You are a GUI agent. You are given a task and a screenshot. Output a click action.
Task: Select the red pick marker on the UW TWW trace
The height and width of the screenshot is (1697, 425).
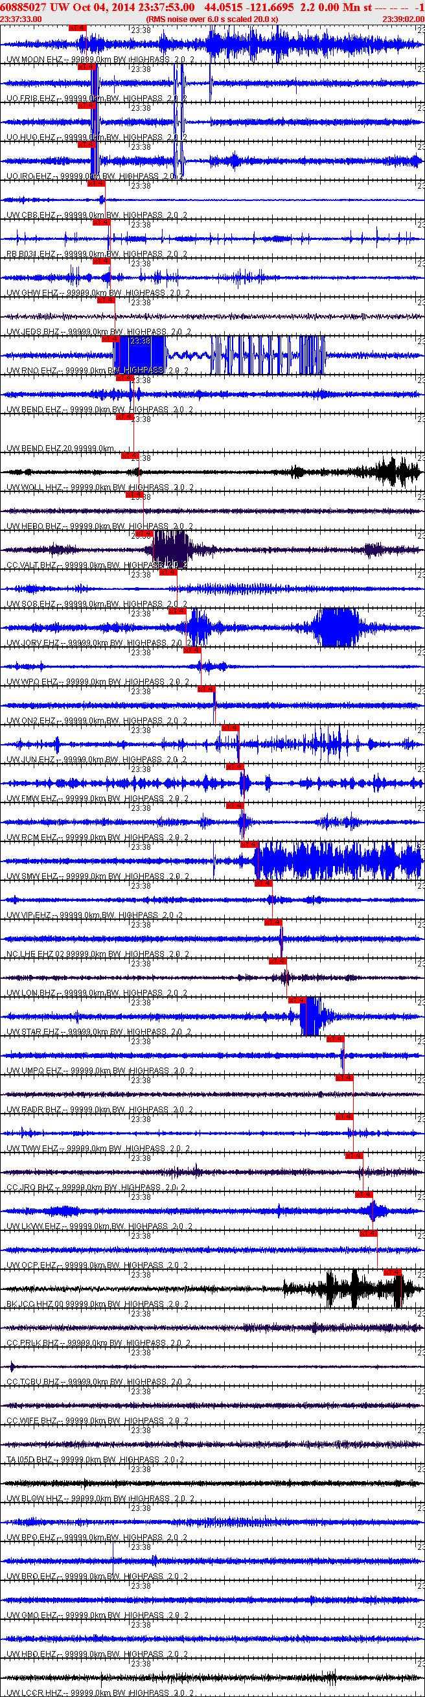[345, 1117]
